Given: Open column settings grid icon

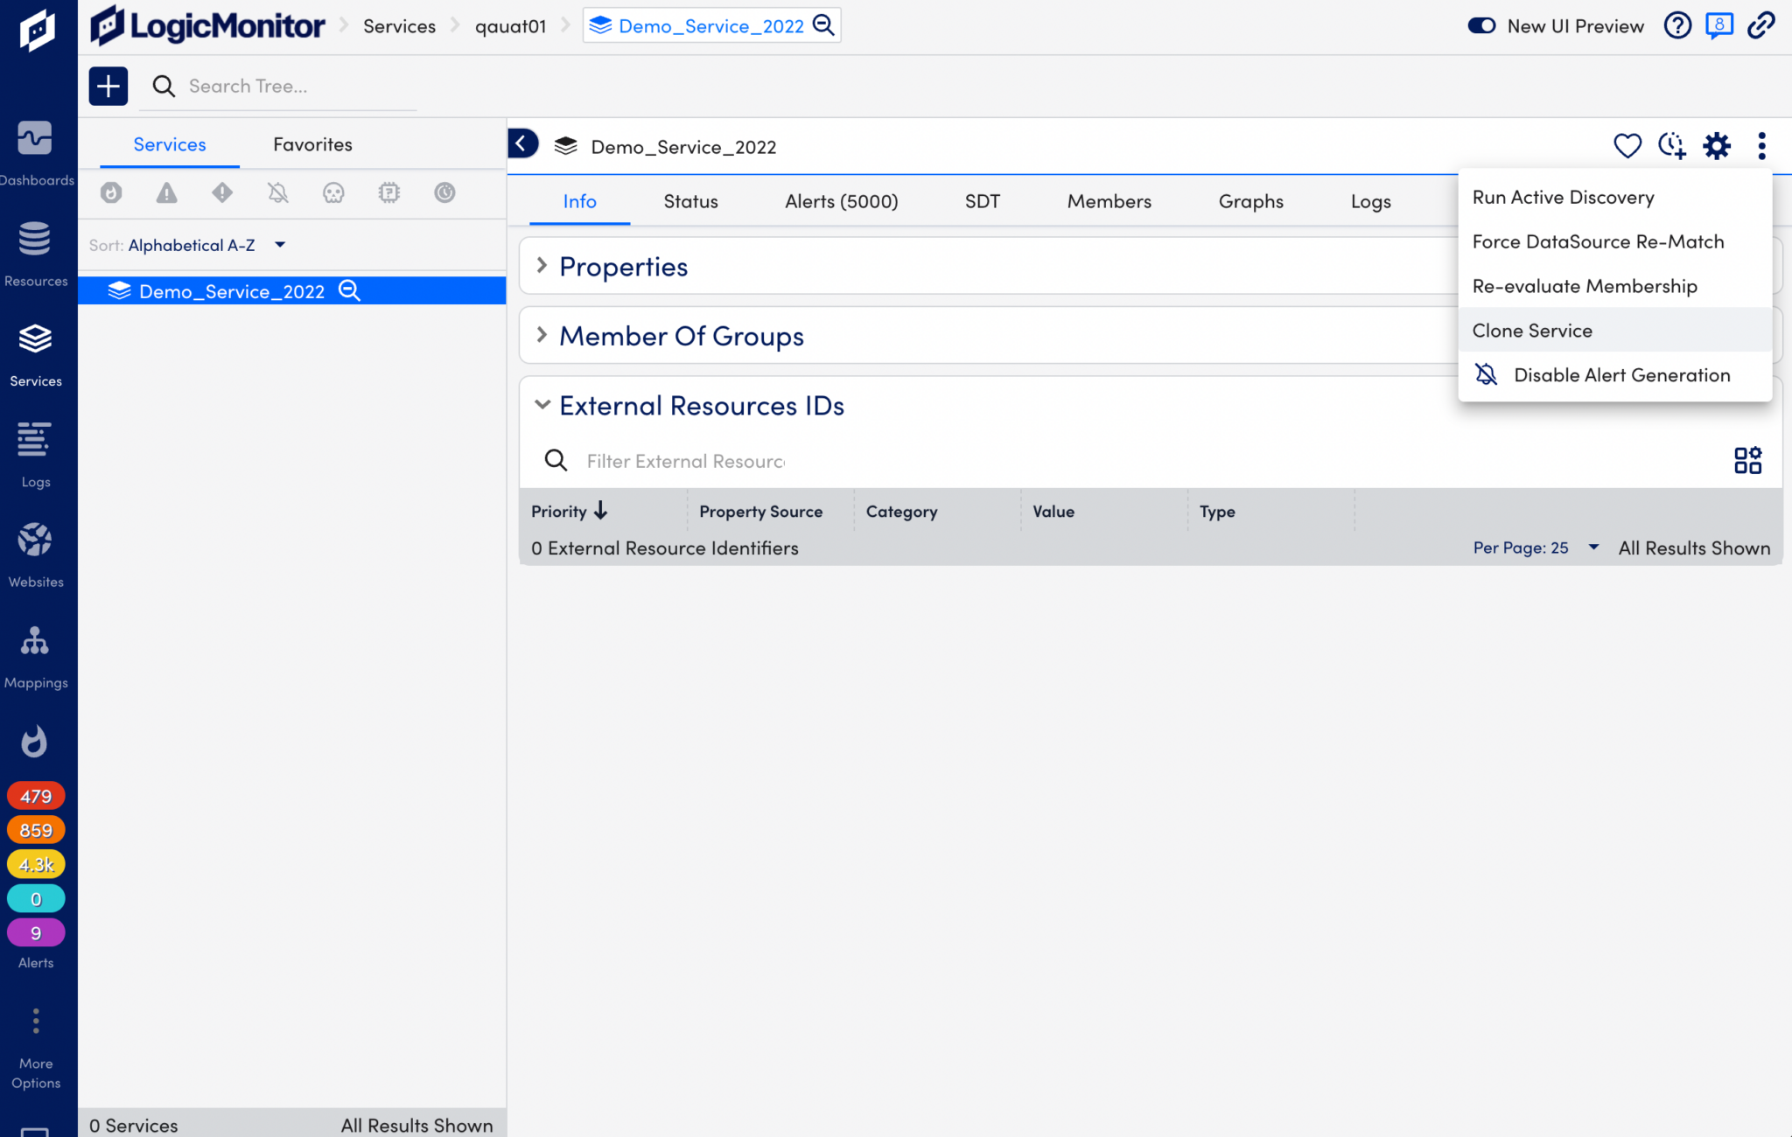Looking at the screenshot, I should click(x=1747, y=460).
